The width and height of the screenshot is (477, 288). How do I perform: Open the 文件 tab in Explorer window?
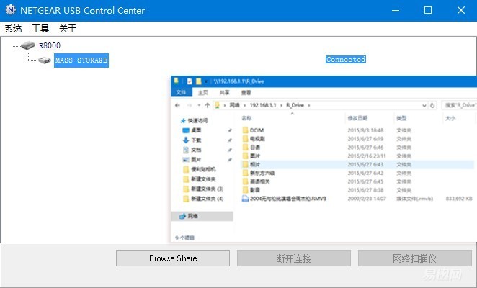(x=181, y=92)
